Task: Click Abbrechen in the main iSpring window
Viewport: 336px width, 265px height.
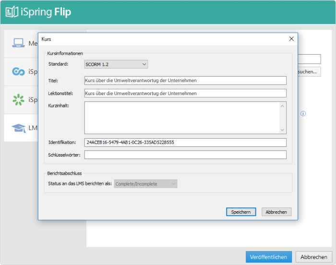Action: point(314,257)
